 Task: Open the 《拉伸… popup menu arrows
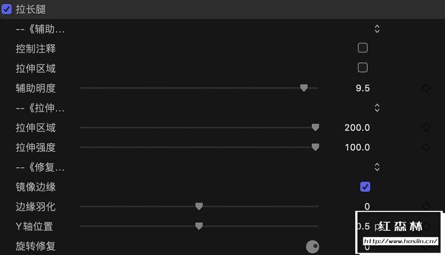(377, 108)
